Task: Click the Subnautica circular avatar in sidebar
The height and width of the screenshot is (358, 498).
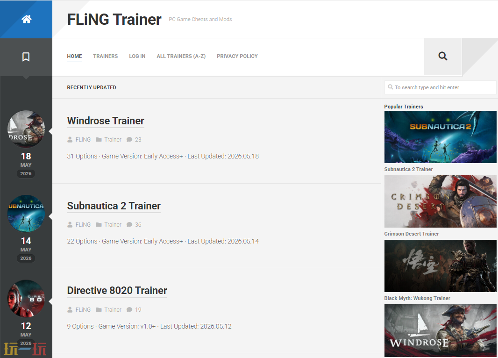Action: point(26,214)
